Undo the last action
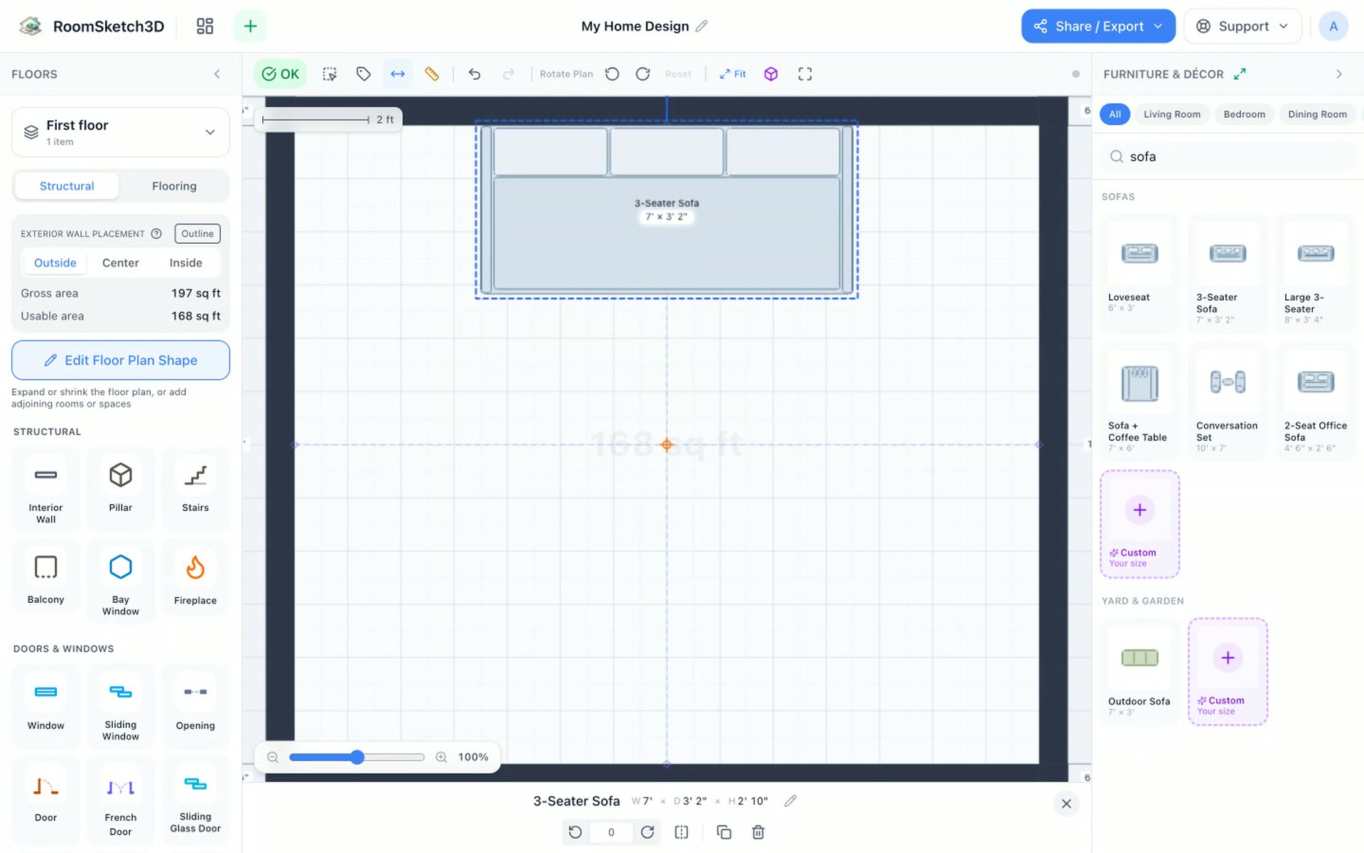Image resolution: width=1364 pixels, height=853 pixels. coord(475,74)
